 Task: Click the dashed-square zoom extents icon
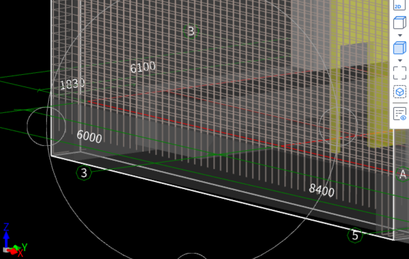400,73
